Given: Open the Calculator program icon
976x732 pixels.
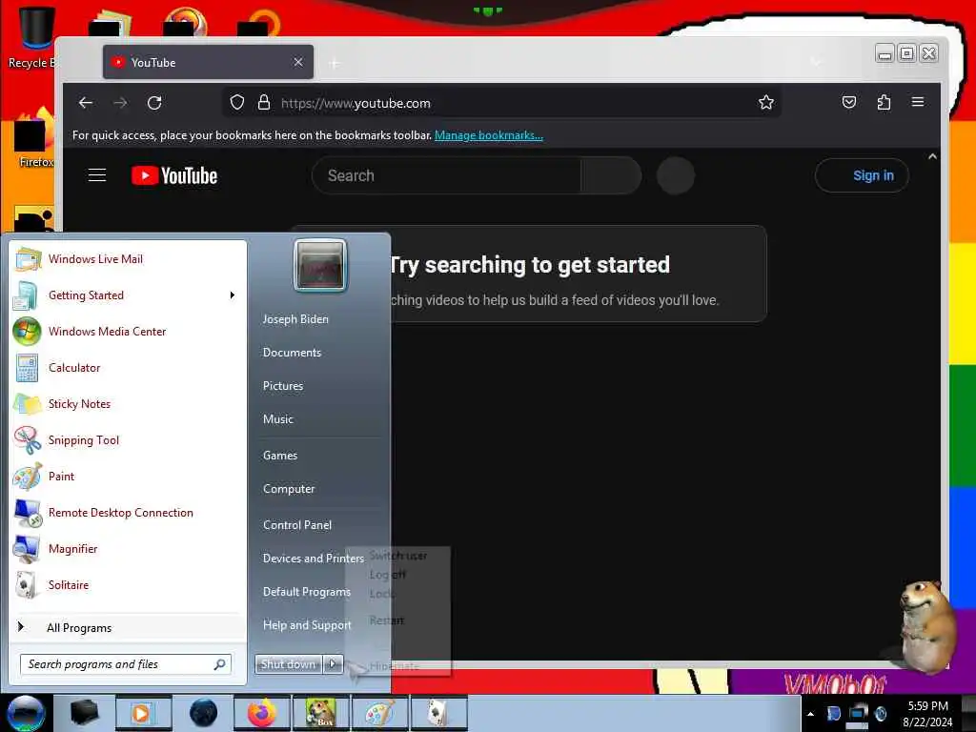Looking at the screenshot, I should (x=27, y=368).
